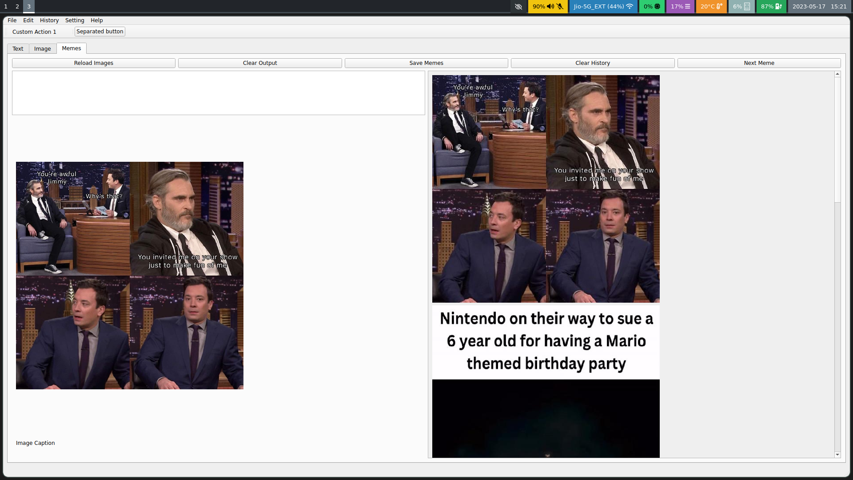Switch to workspace 1 in the top-left corner

(x=6, y=7)
